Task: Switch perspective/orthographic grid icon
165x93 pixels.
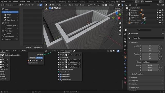Action: pyautogui.click(x=120, y=34)
